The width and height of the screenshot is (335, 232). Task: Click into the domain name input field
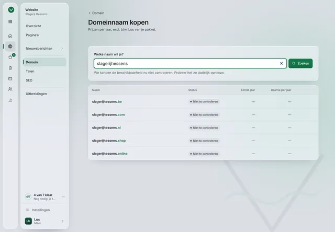190,64
